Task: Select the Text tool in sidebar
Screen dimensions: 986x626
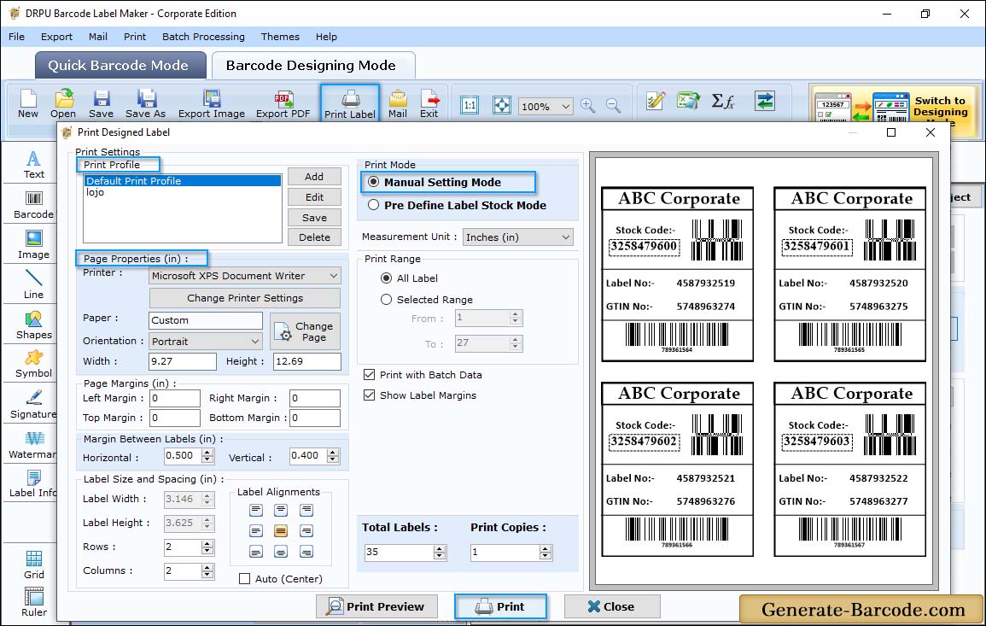Action: [34, 165]
